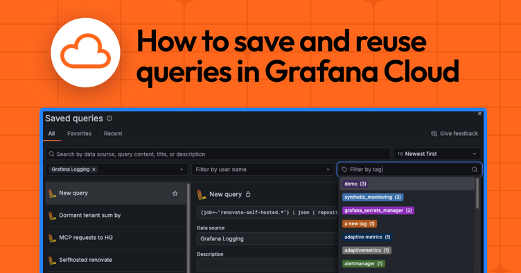Click the lock icon next to New query title
Viewport: 521px width, 273px height.
click(x=248, y=194)
